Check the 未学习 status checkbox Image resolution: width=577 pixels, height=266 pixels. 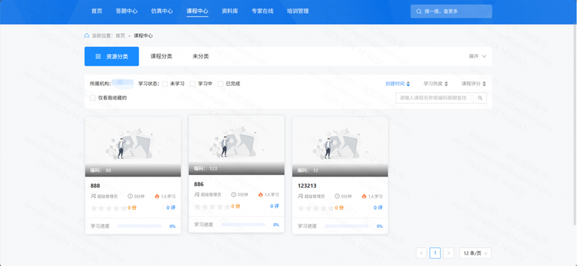pyautogui.click(x=165, y=84)
